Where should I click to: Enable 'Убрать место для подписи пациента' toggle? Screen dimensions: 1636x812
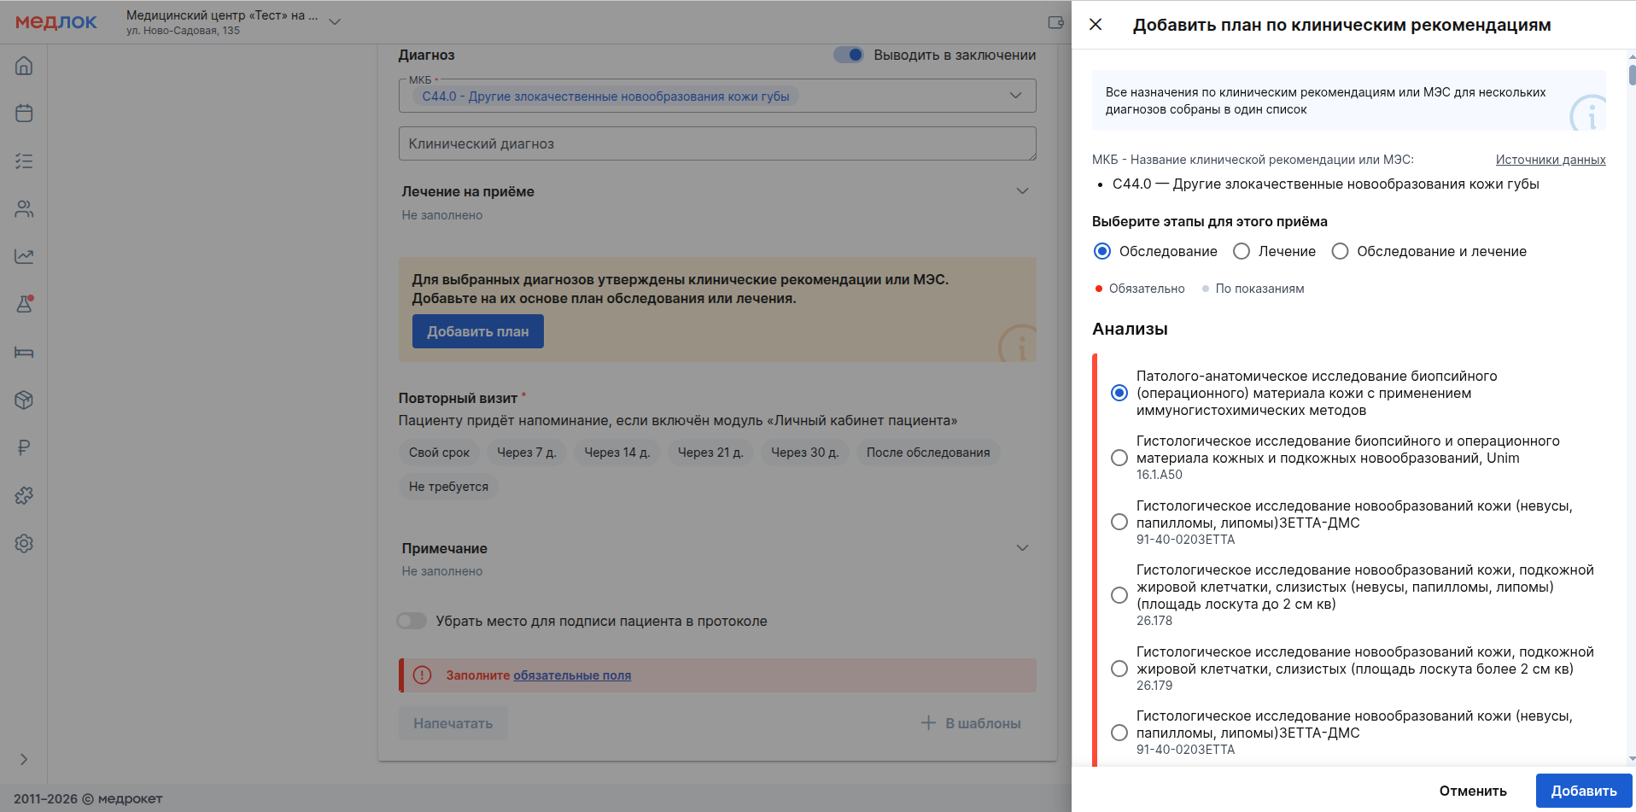tap(412, 621)
